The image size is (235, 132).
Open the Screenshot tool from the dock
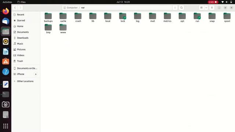click(x=6, y=104)
